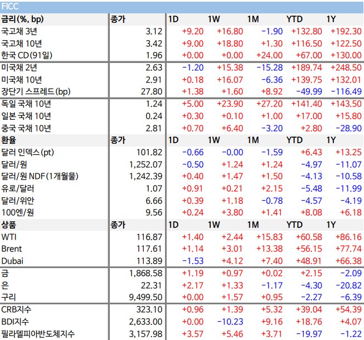Select -19.97 in 필라델피아반도체지수 row
The image size is (364, 340).
click(x=309, y=334)
